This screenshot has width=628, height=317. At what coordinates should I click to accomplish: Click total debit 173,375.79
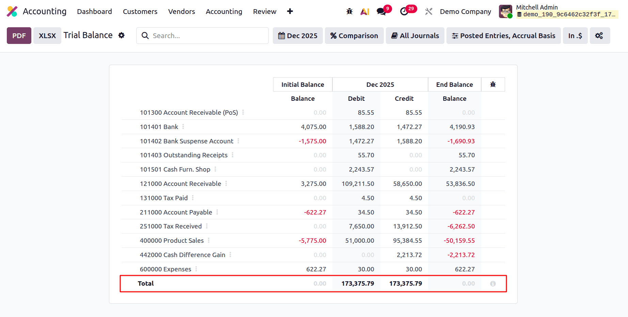(358, 283)
